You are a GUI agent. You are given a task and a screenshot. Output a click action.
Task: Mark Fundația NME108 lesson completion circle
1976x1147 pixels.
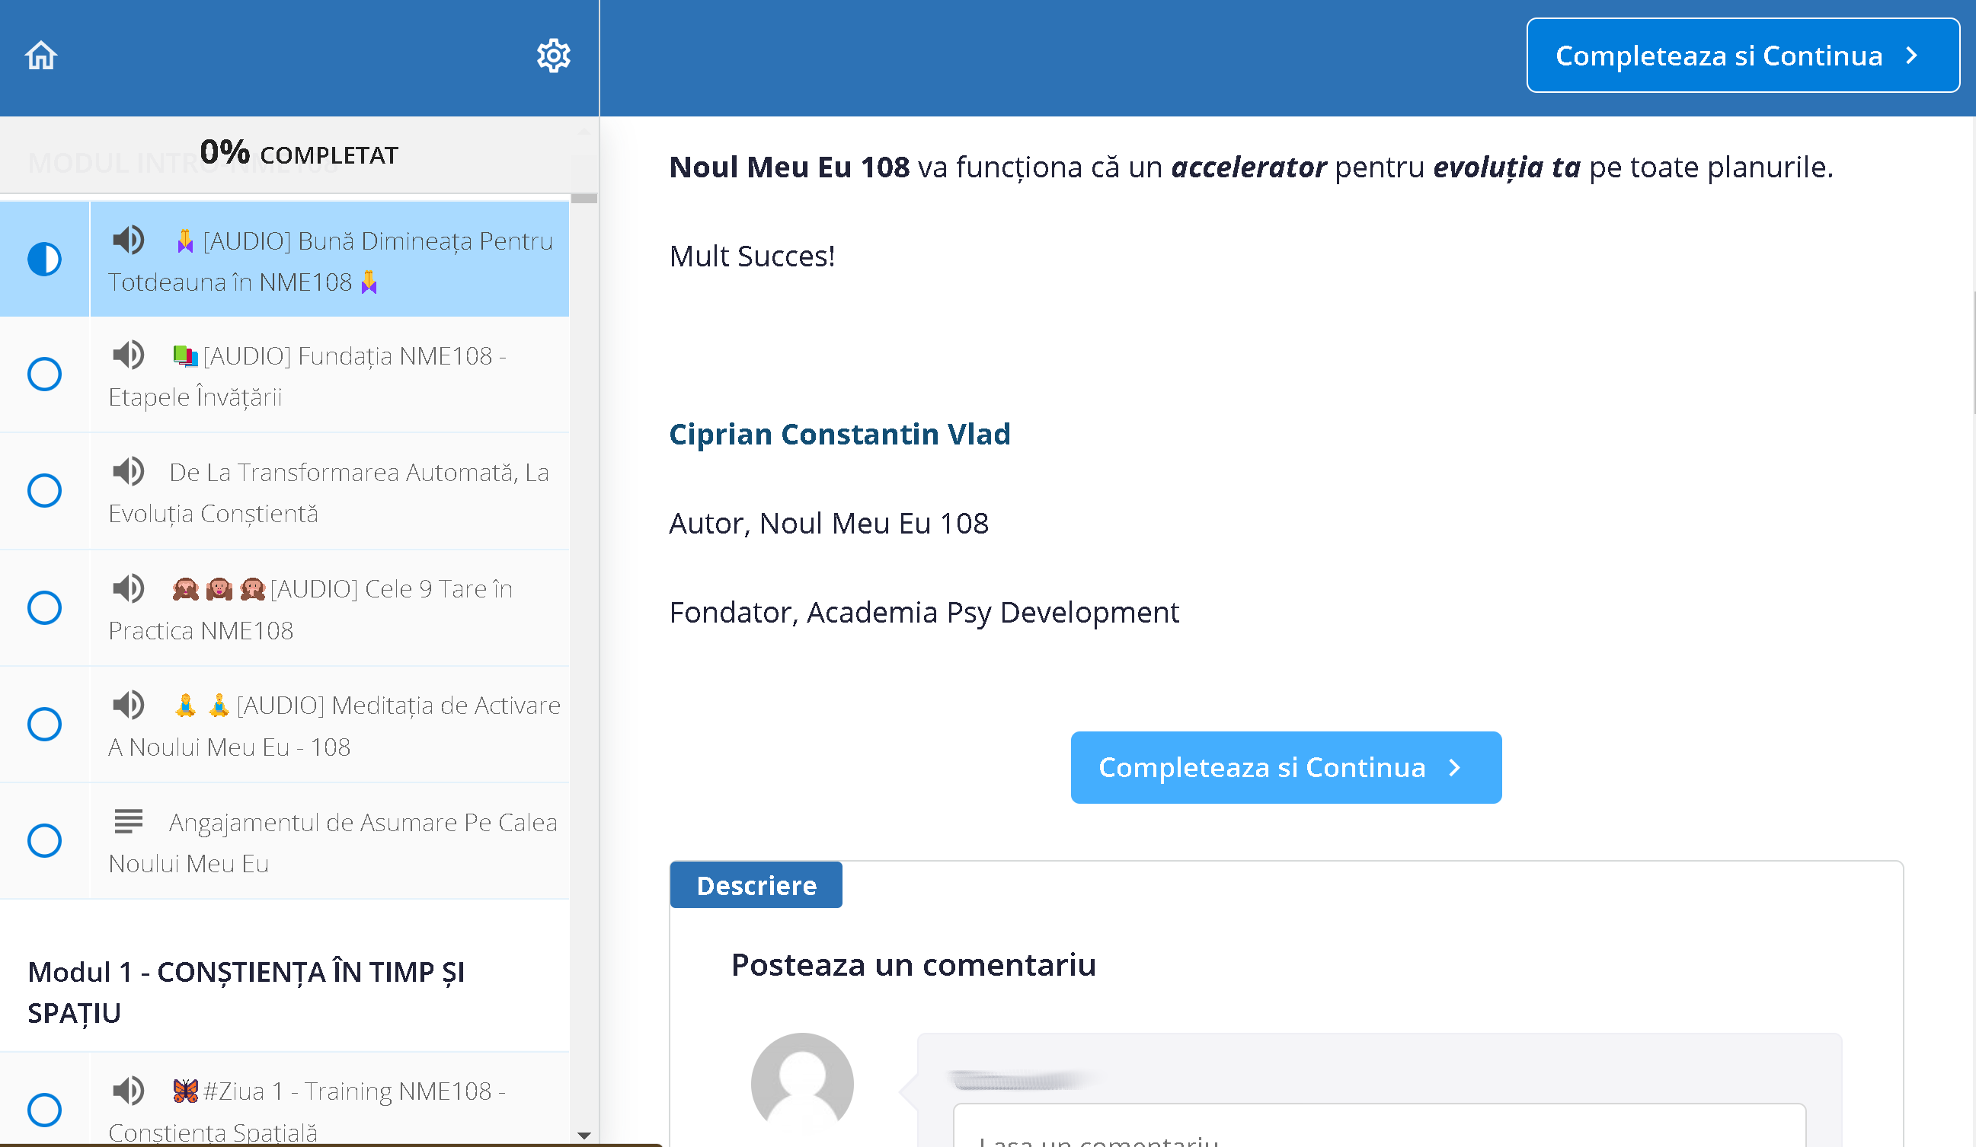point(45,374)
